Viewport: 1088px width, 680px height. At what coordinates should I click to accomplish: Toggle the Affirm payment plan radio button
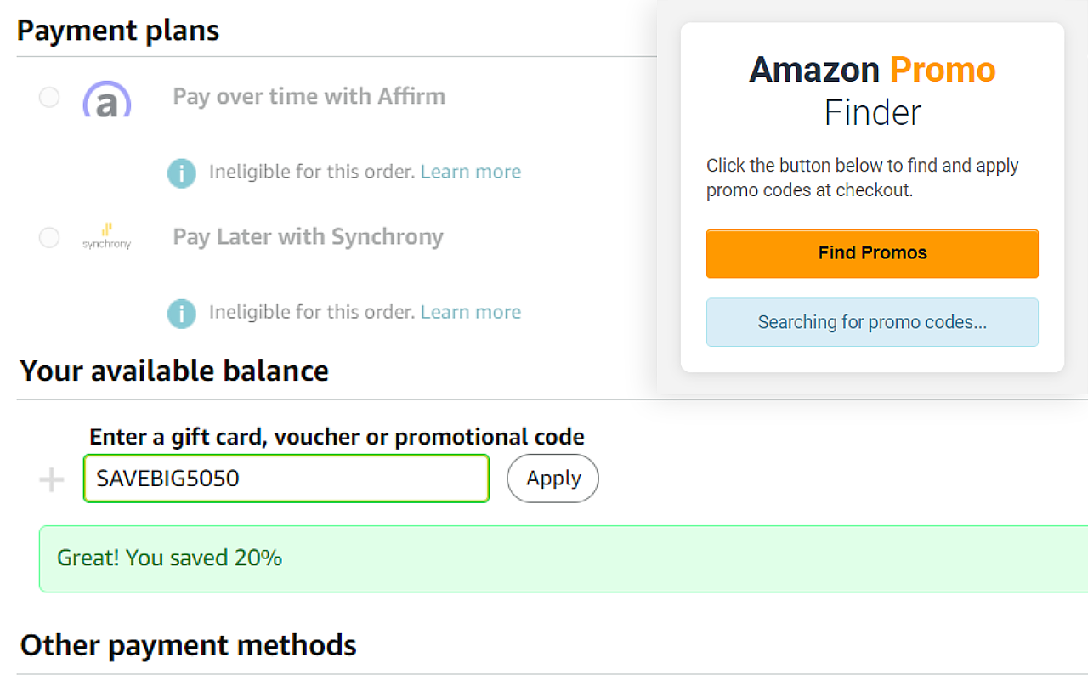(48, 97)
